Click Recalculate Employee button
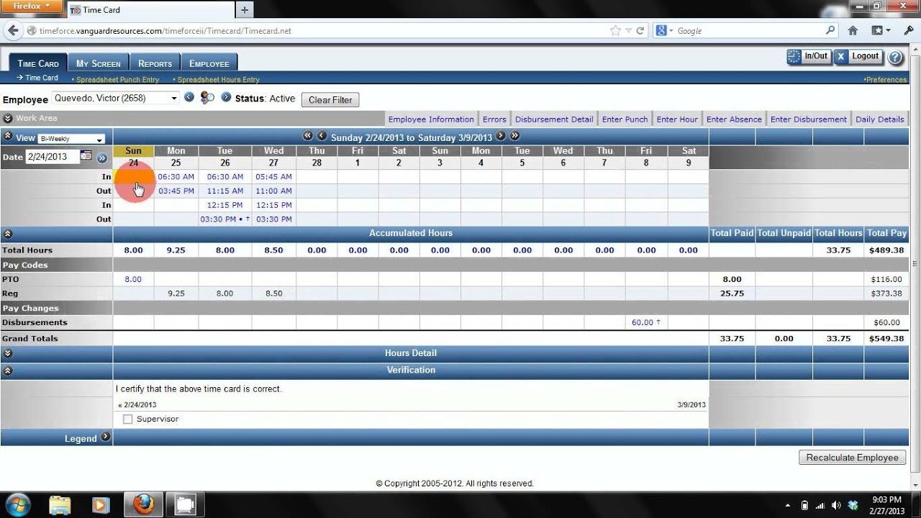This screenshot has width=921, height=518. (852, 458)
